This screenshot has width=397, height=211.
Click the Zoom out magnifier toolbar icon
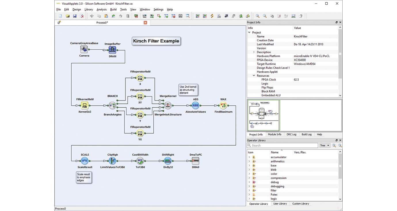click(265, 16)
